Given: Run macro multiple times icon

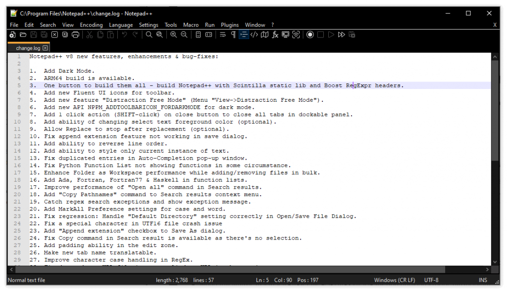Looking at the screenshot, I should (x=341, y=35).
